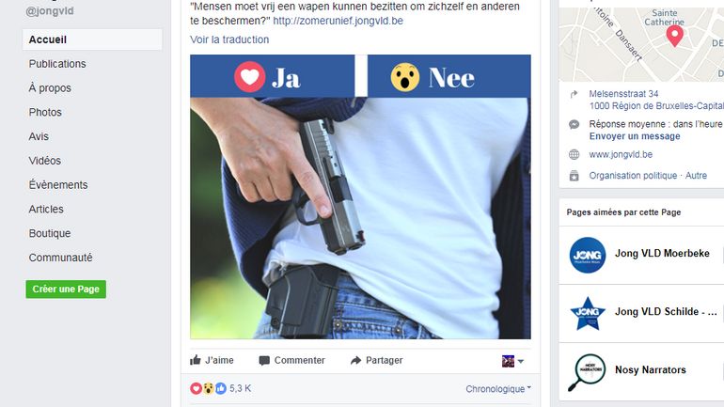The image size is (724, 407).
Task: Expand the Chronologique sort dropdown
Action: 498,389
